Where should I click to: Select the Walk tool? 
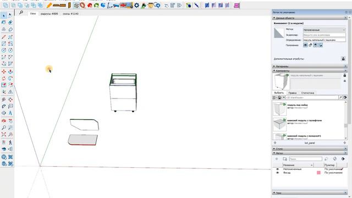pos(10,142)
